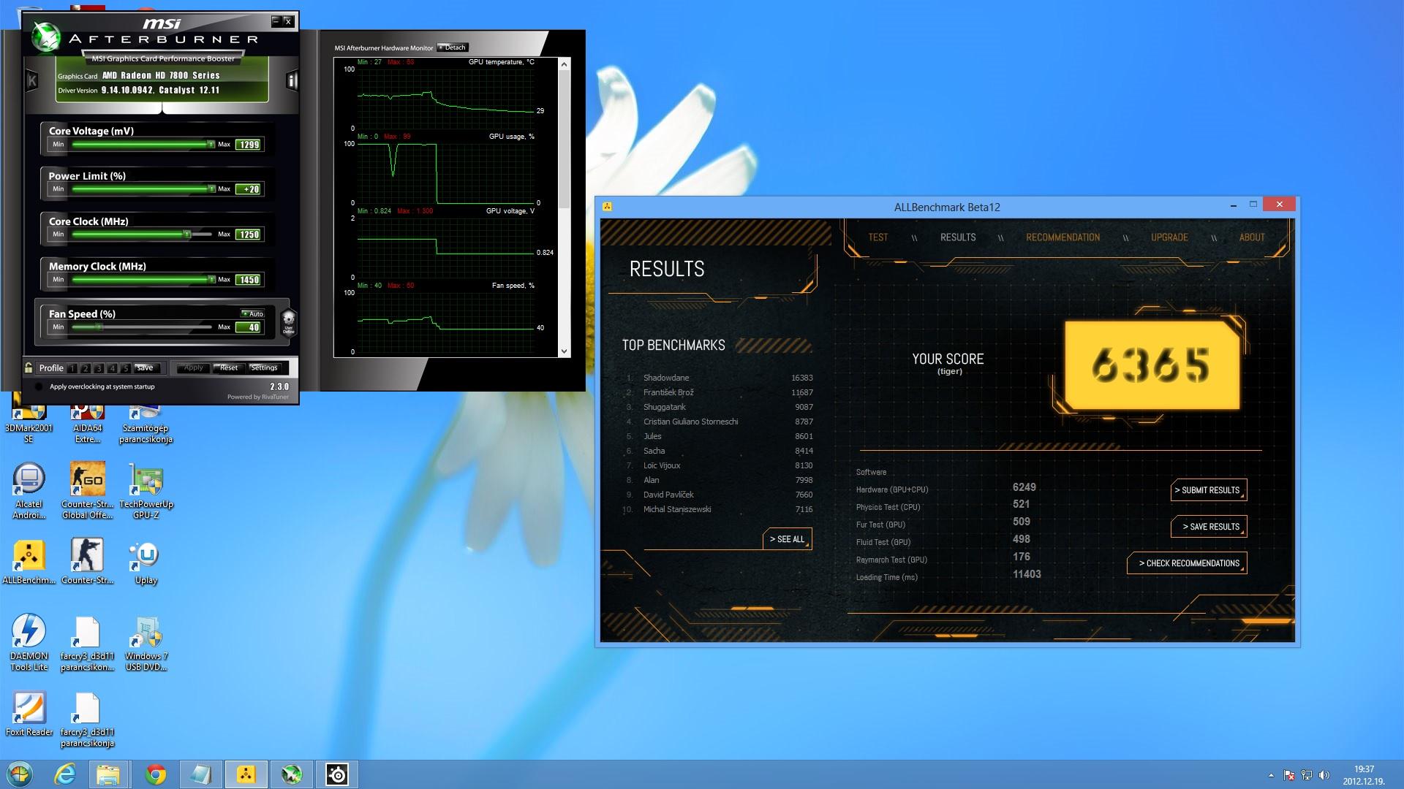The width and height of the screenshot is (1404, 789).
Task: Open Afterburner Settings
Action: point(264,367)
